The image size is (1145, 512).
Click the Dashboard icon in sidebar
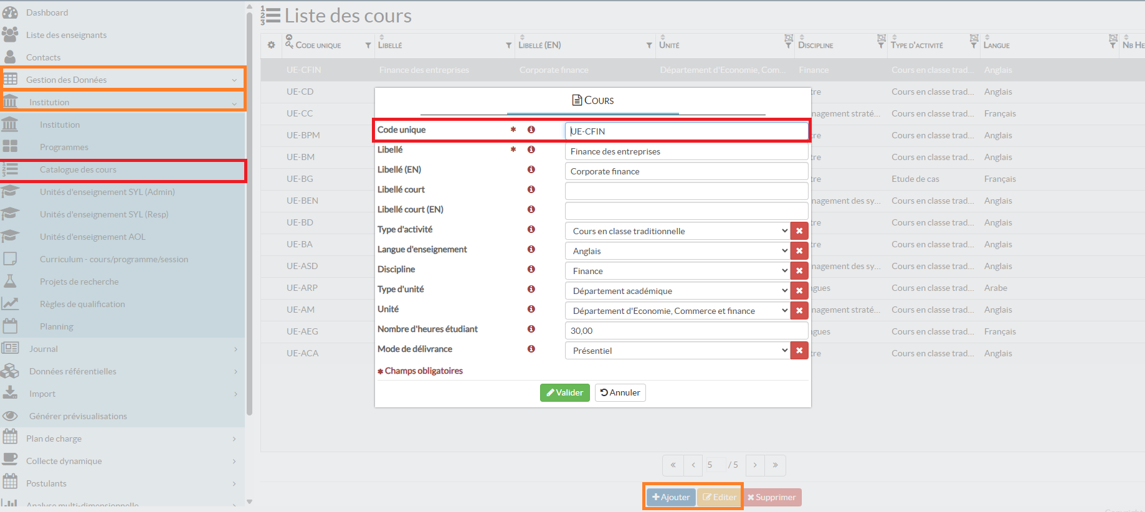click(10, 12)
